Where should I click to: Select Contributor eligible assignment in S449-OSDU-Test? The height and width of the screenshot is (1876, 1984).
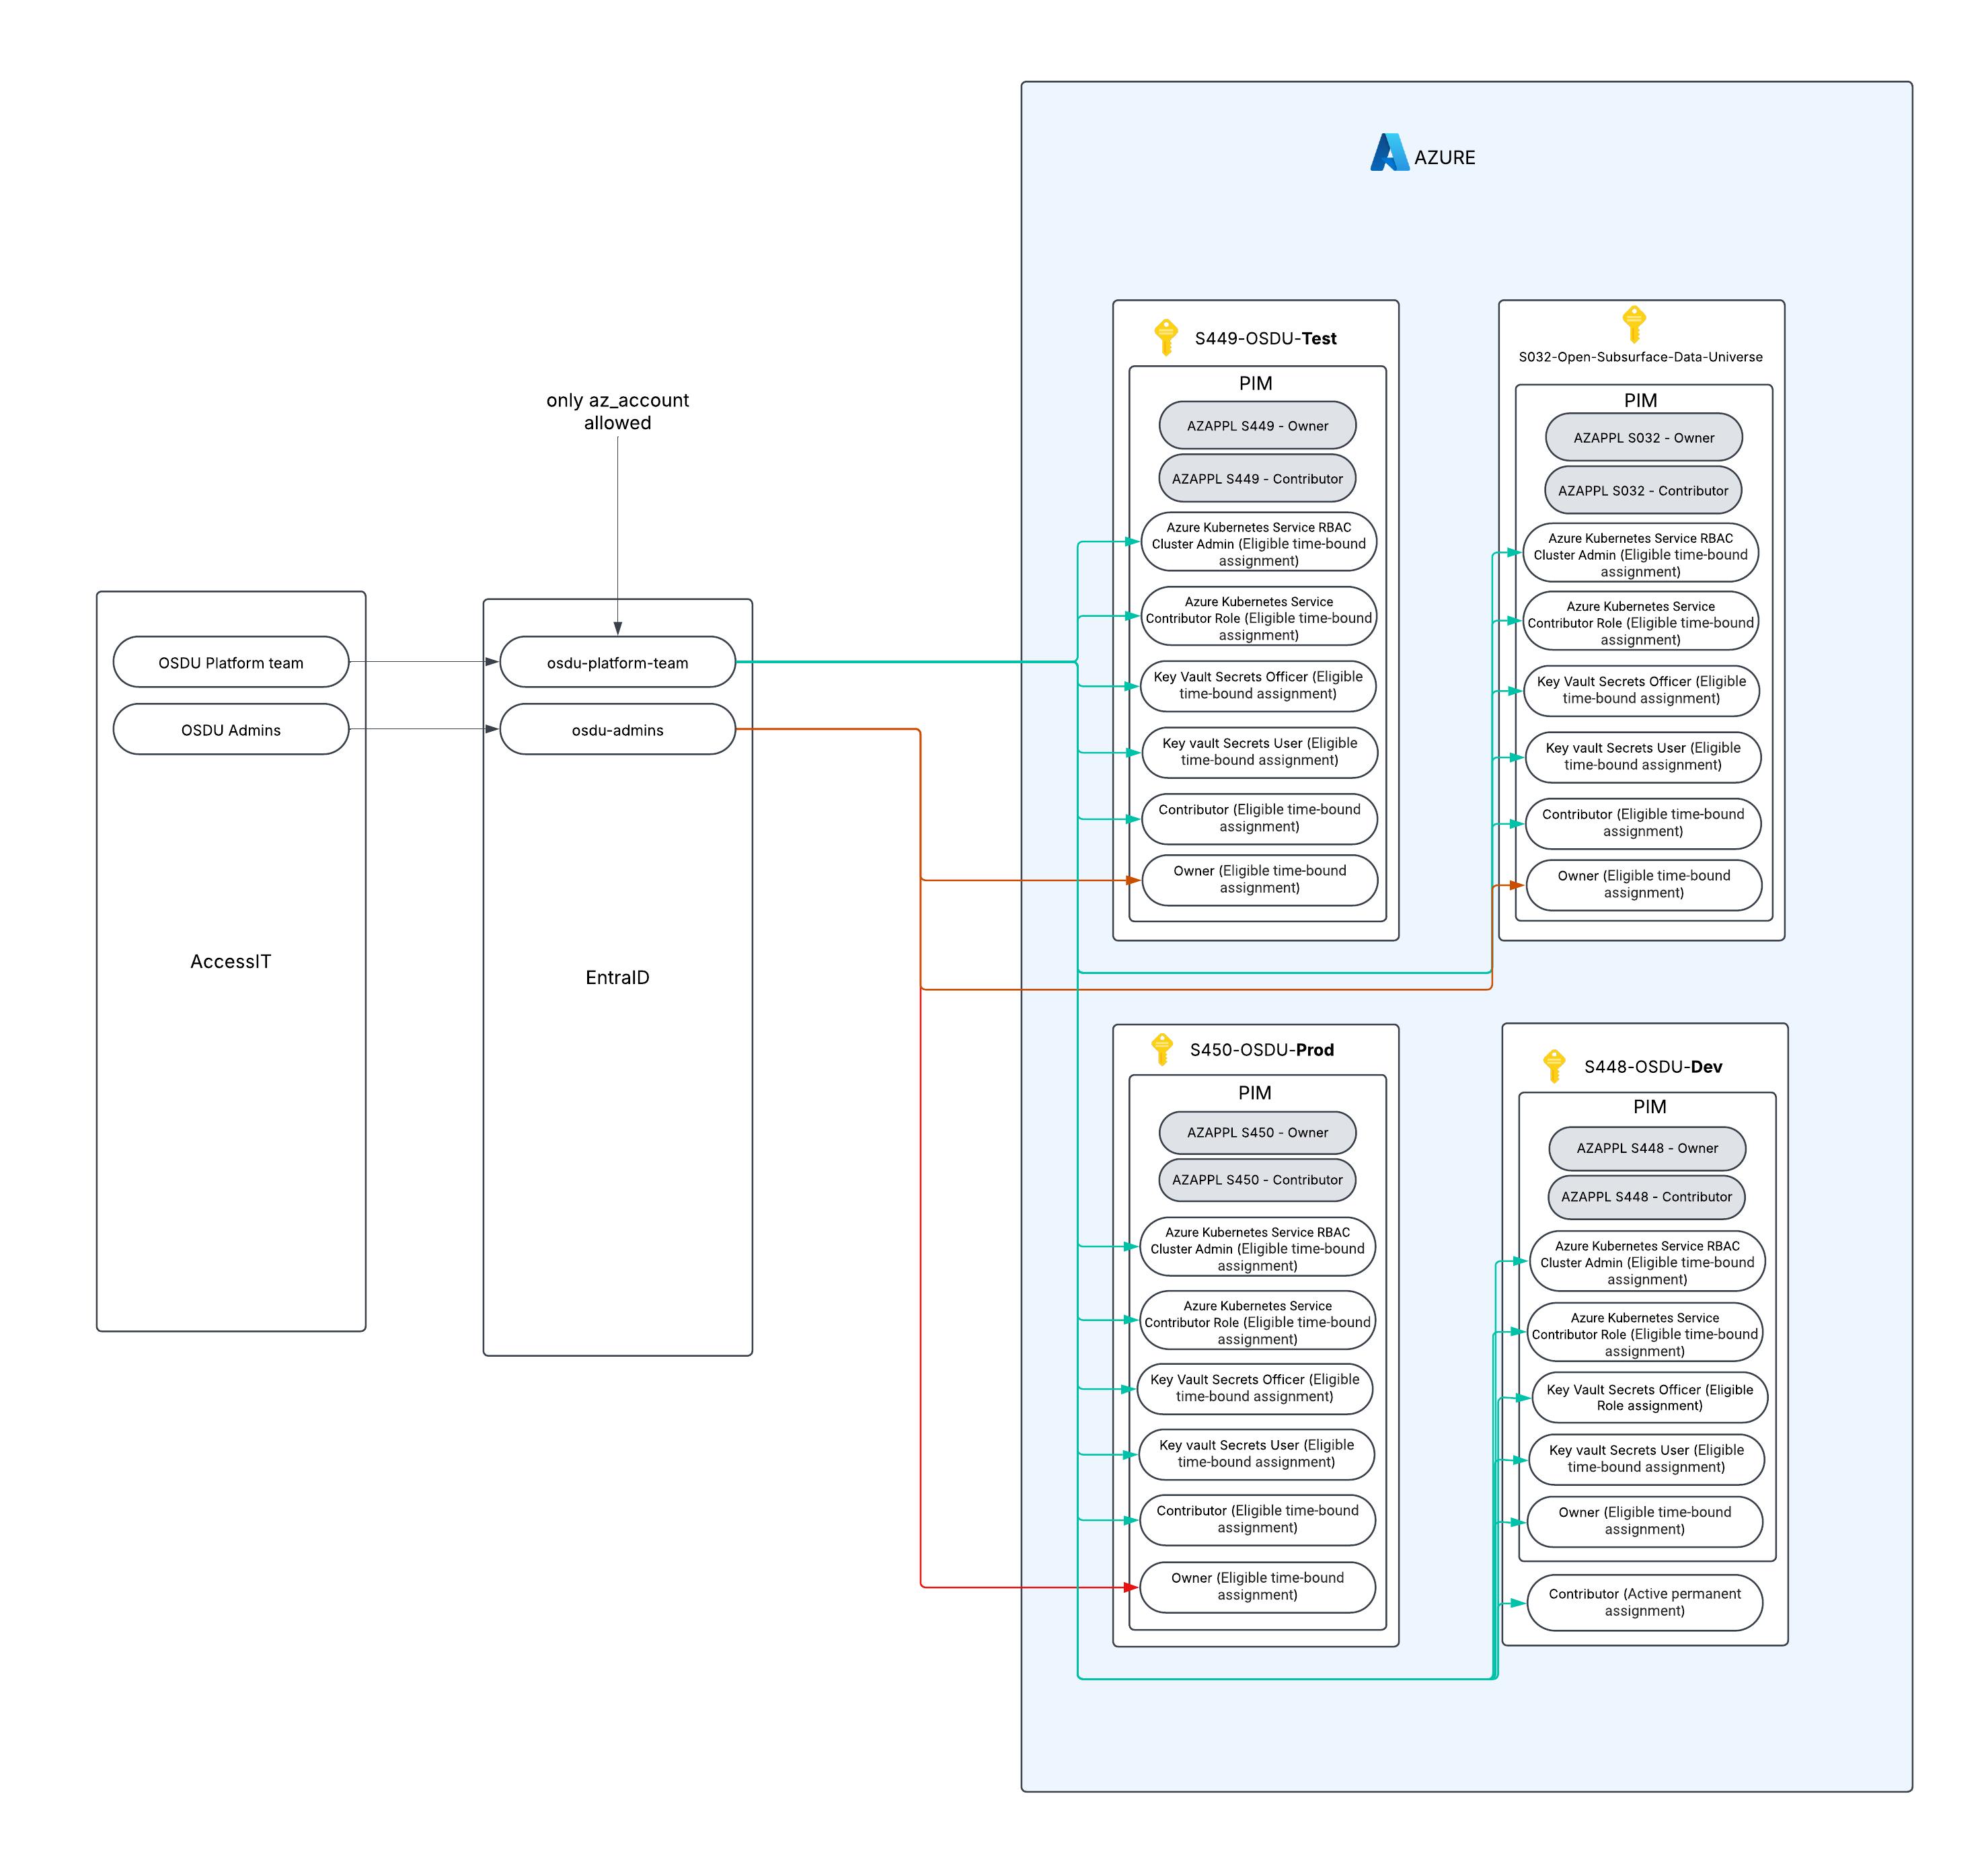click(1260, 818)
